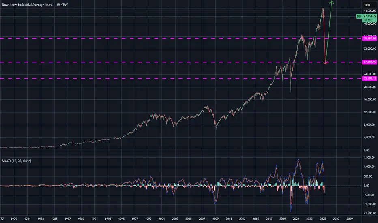Image resolution: width=378 pixels, height=223 pixels.
Task: Click the 1991 label on time axis
Action: click(x=94, y=219)
